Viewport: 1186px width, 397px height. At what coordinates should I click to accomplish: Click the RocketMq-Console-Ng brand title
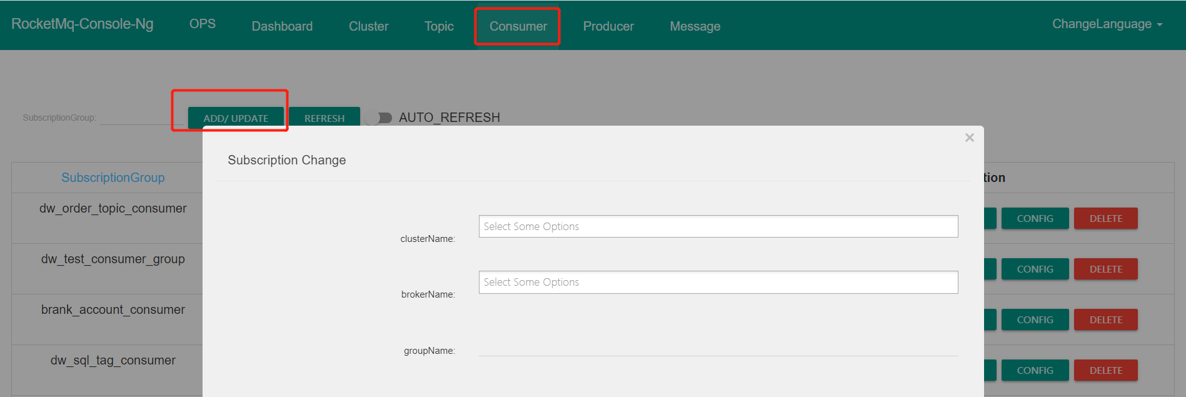point(83,24)
